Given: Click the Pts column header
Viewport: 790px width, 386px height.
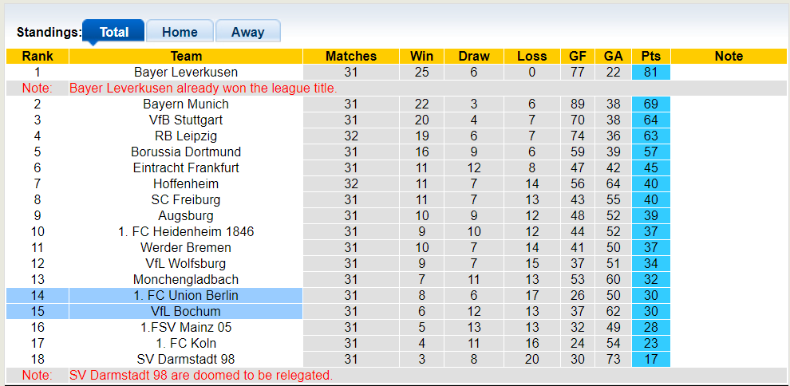Looking at the screenshot, I should (x=650, y=56).
